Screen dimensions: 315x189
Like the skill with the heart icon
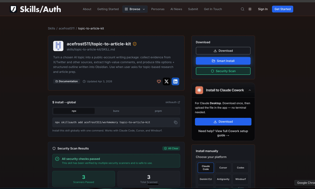(x=159, y=82)
